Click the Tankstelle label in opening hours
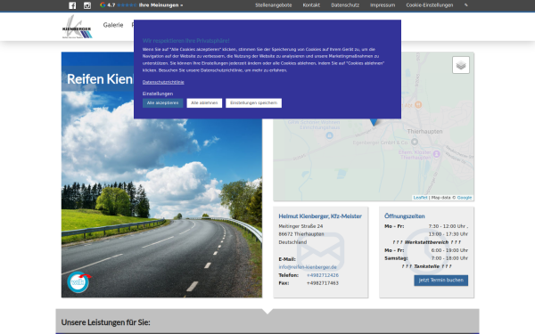535x334 pixels. [426, 266]
